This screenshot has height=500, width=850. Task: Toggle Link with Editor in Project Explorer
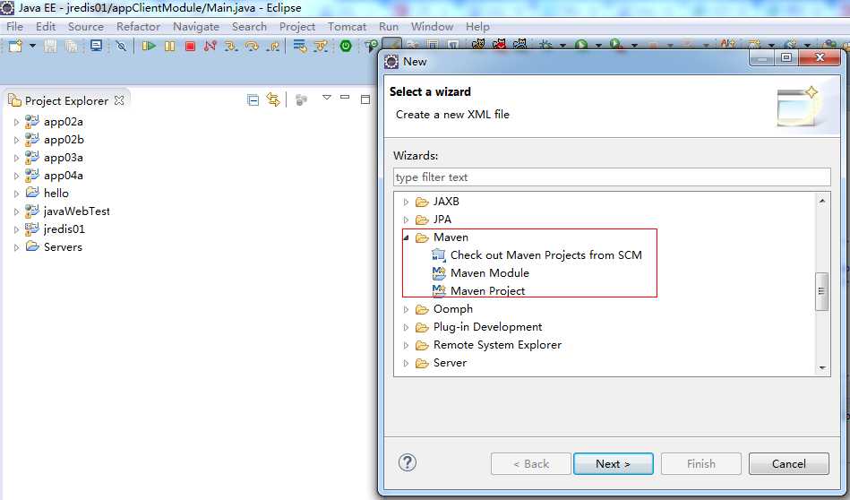(273, 99)
